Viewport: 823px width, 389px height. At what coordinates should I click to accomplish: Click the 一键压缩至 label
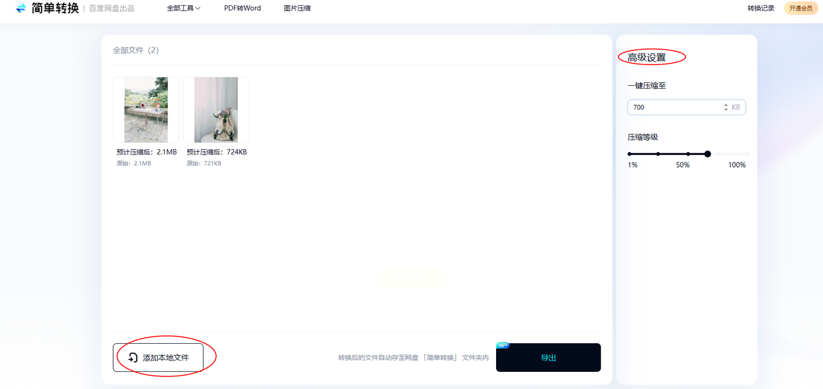[x=647, y=86]
